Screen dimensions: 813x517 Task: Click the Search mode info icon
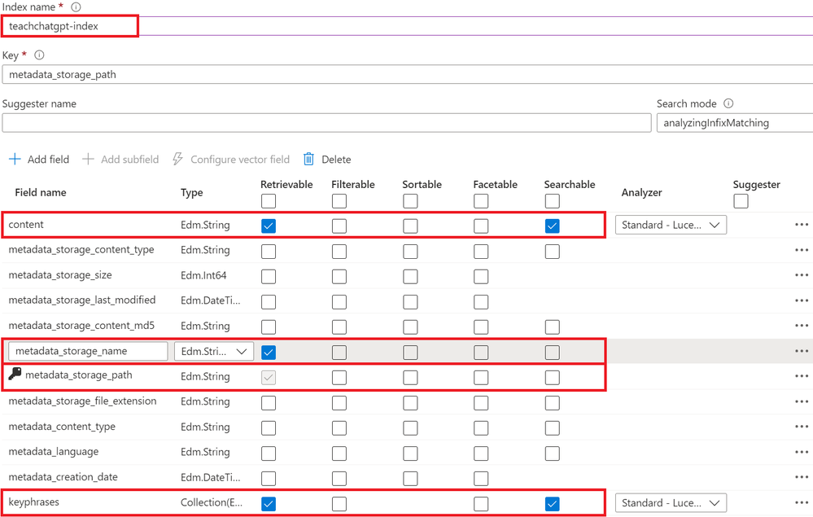[728, 104]
